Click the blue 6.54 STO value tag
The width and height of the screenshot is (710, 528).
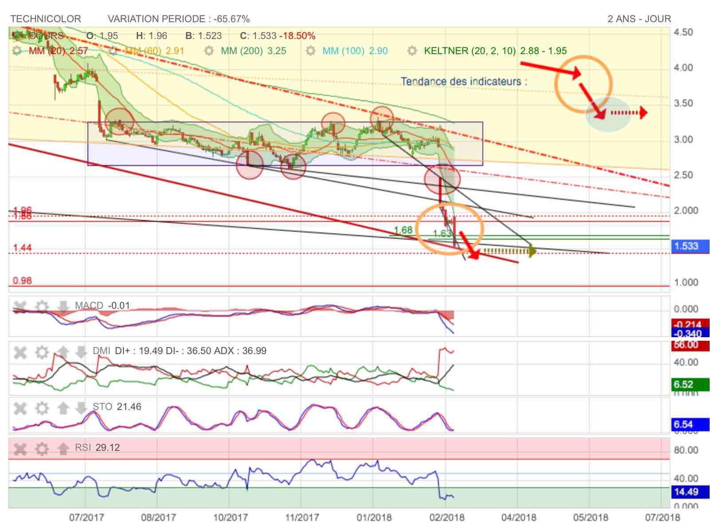pyautogui.click(x=690, y=425)
